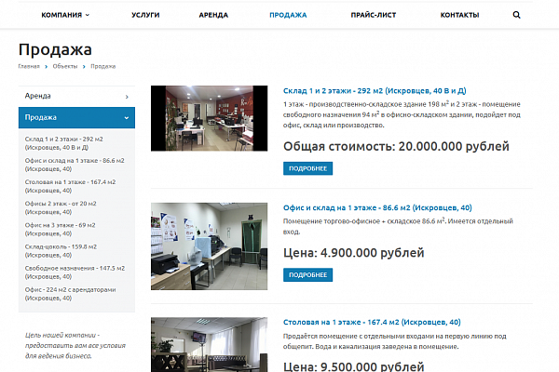Open sidebar item Столовая на 1 этаже - 167.4 м2
This screenshot has width=559, height=372.
70,186
